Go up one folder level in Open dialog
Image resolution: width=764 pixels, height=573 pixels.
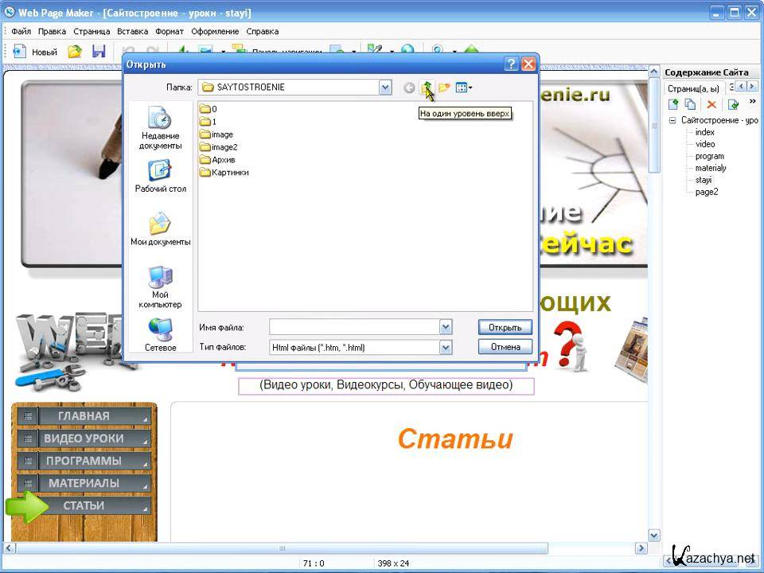(427, 88)
